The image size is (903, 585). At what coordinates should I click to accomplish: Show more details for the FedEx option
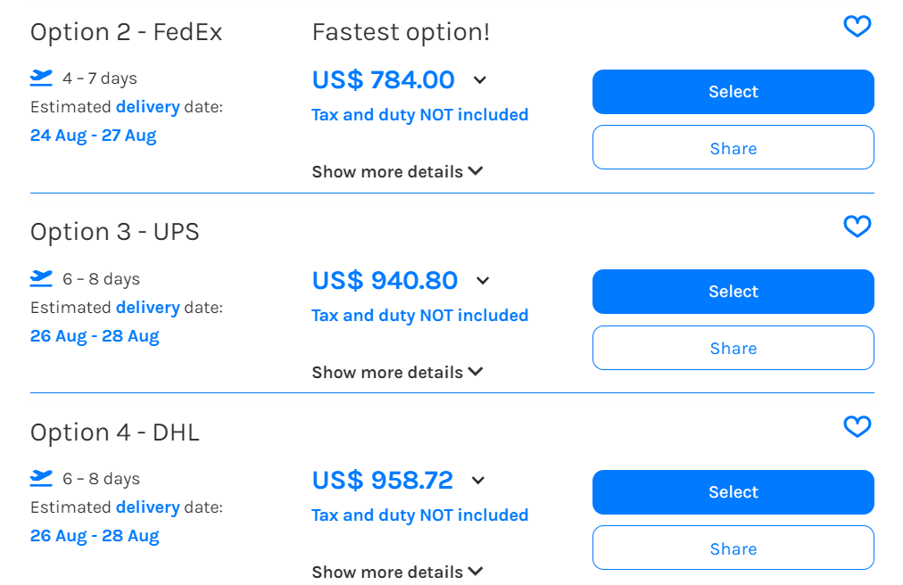397,171
